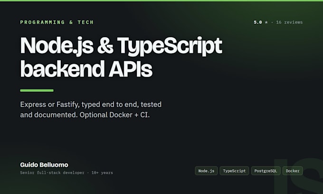323x194 pixels.
Task: Click the star rating icon
Action: click(266, 22)
